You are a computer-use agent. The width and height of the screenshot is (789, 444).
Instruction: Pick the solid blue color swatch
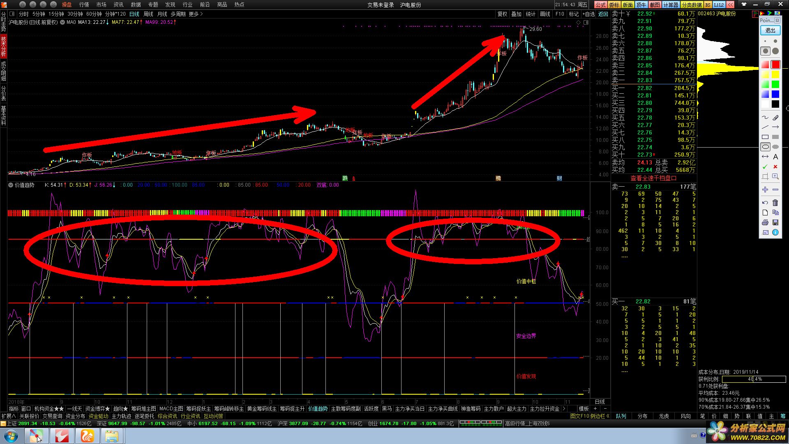(x=775, y=94)
